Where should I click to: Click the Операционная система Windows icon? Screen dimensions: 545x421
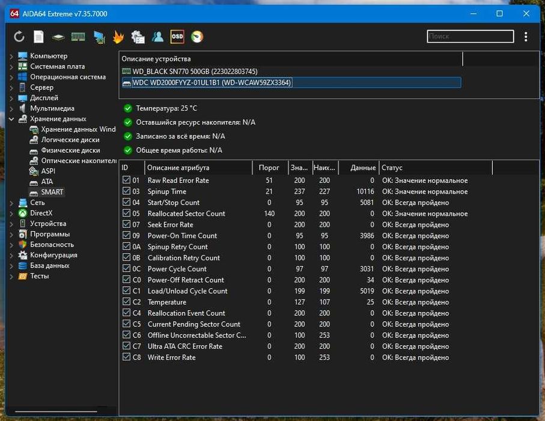point(23,76)
